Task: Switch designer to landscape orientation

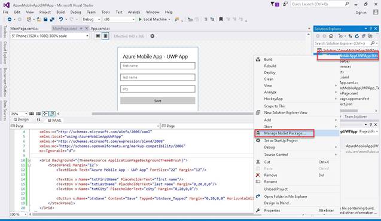Action: coord(97,36)
